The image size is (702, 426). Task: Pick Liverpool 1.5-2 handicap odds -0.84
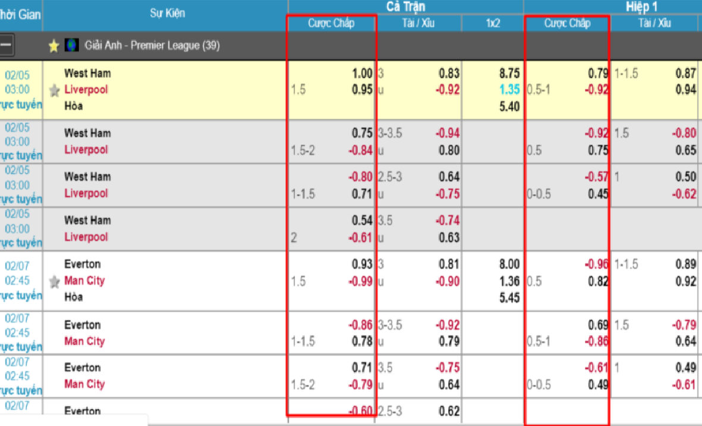(x=360, y=150)
